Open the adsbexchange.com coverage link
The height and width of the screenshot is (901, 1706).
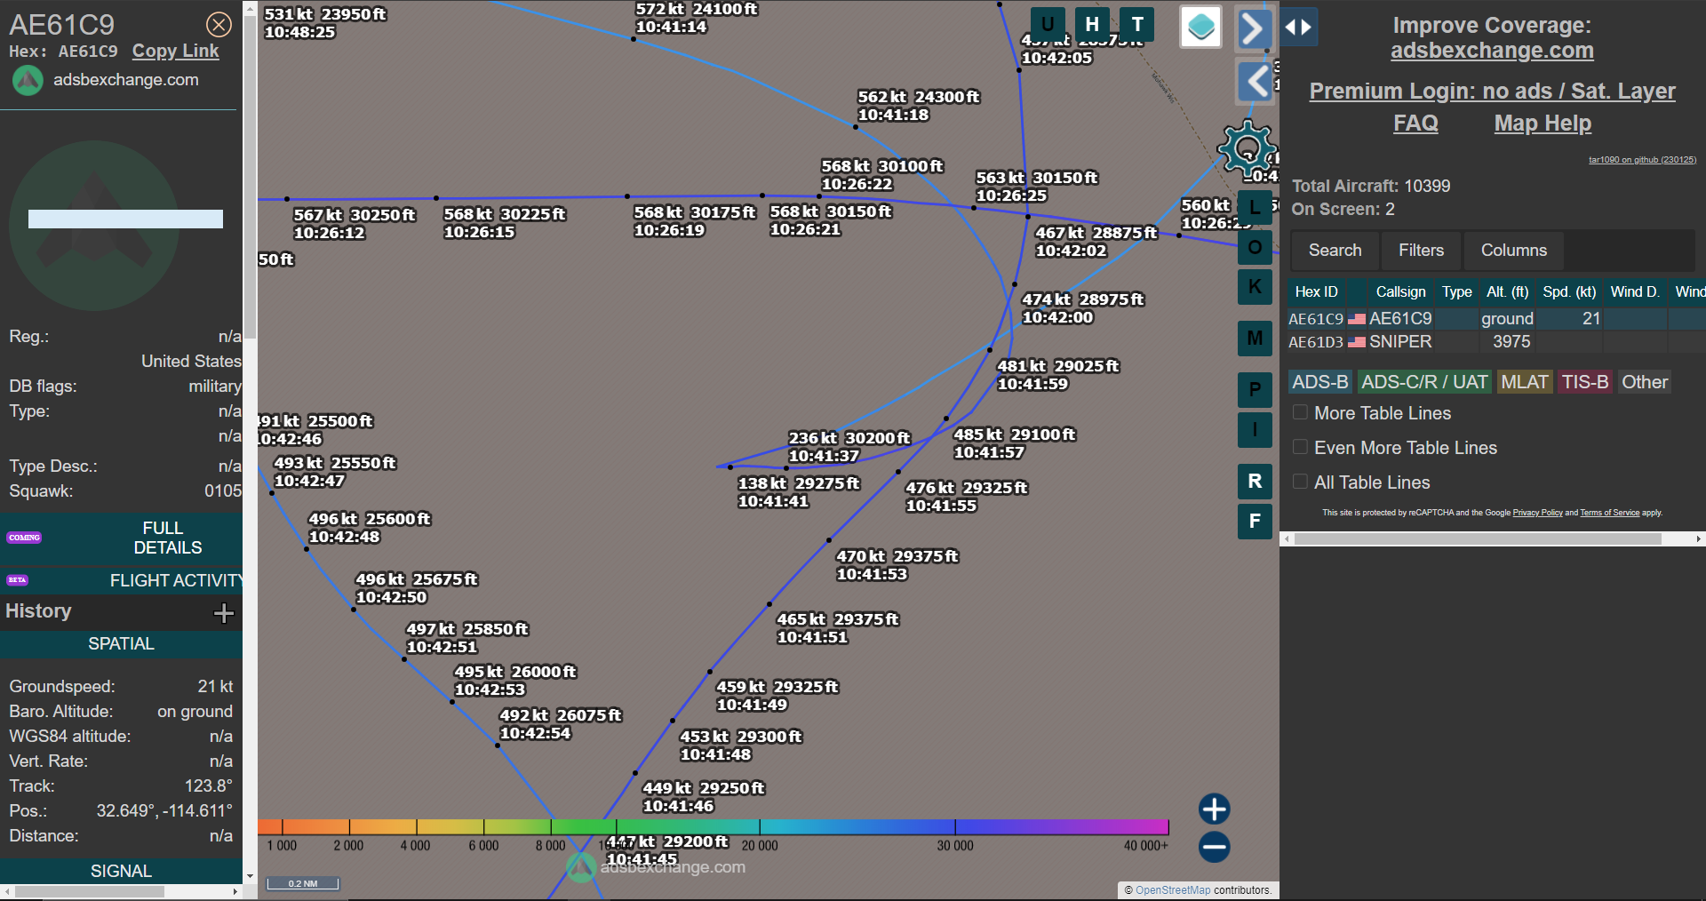click(1492, 51)
